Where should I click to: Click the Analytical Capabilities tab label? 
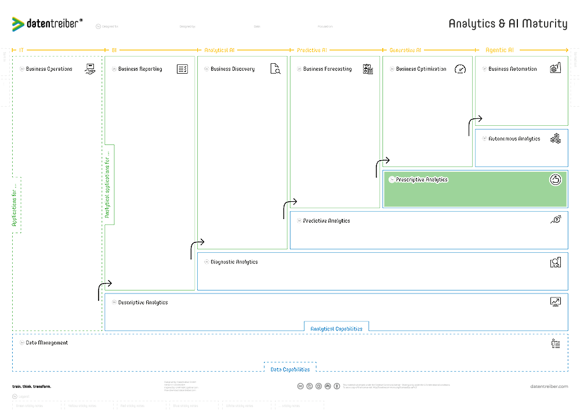[x=336, y=329]
